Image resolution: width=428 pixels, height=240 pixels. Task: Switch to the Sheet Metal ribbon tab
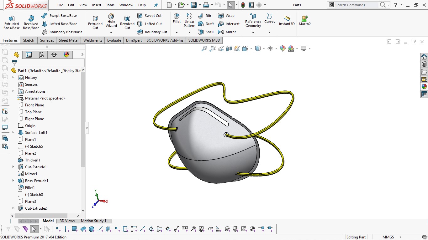[x=68, y=40]
